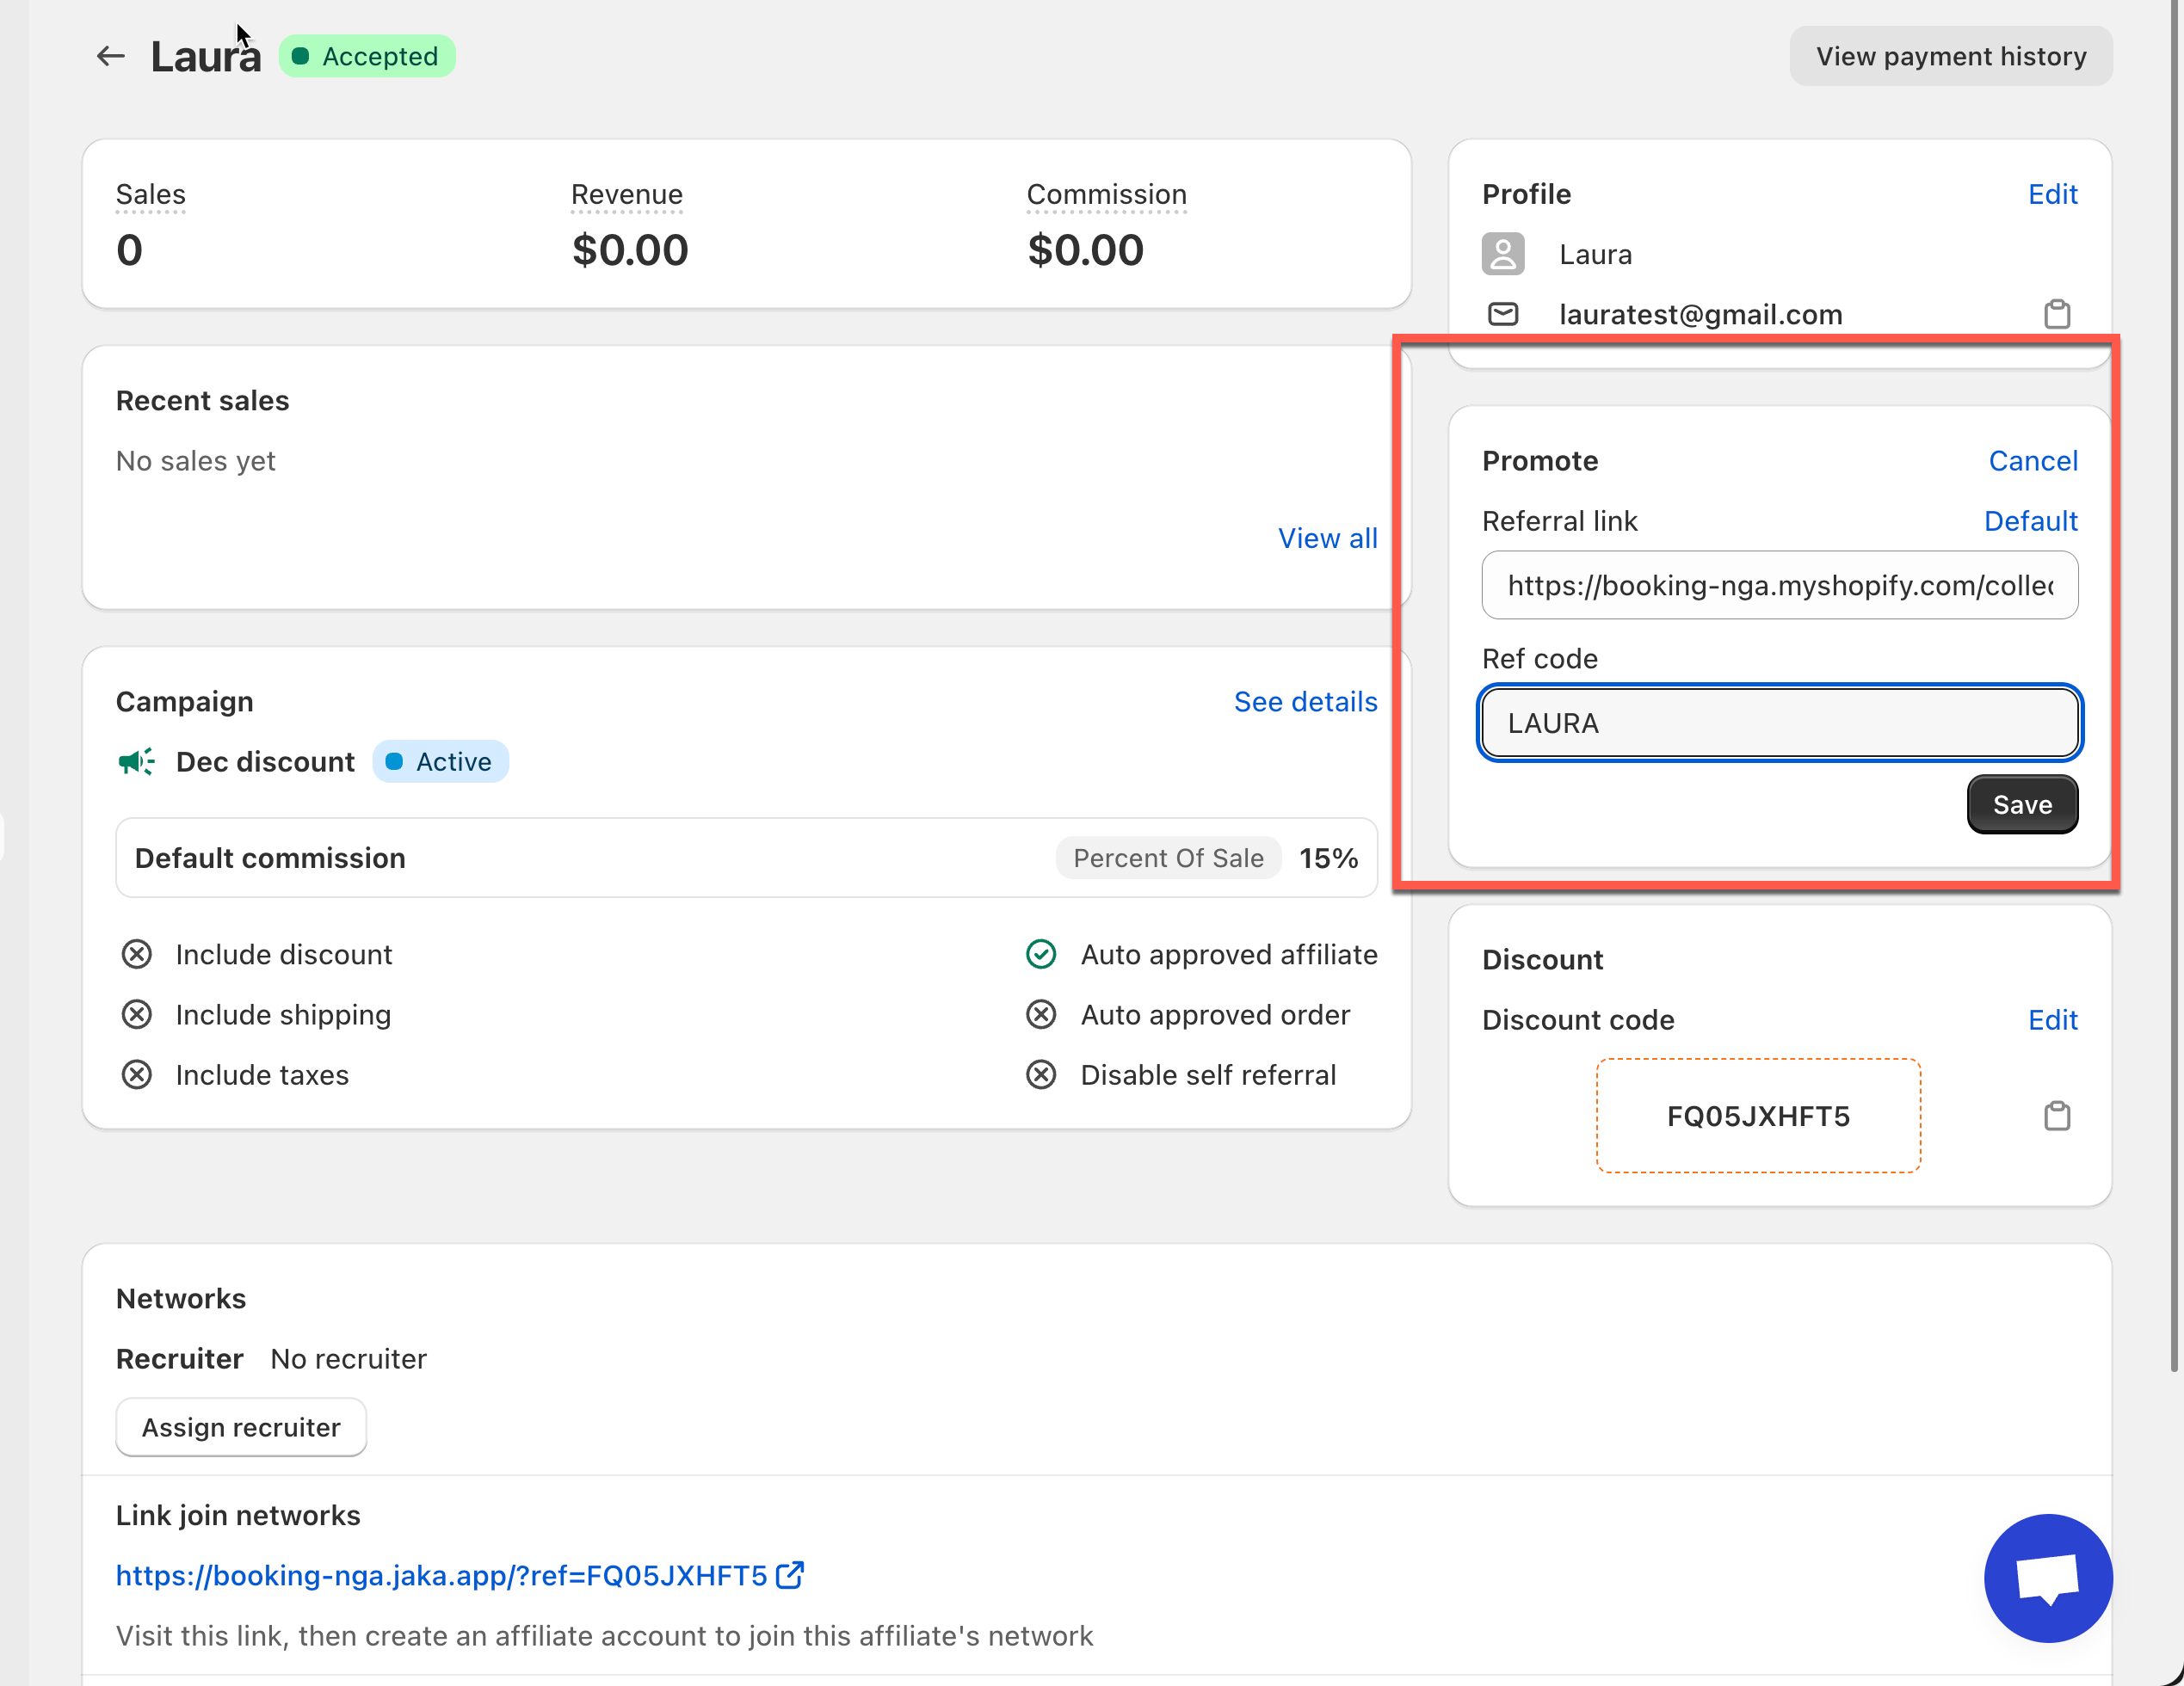Click Auto approved affiliate check icon
Screen dimensions: 2184x1686
pyautogui.click(x=1041, y=955)
